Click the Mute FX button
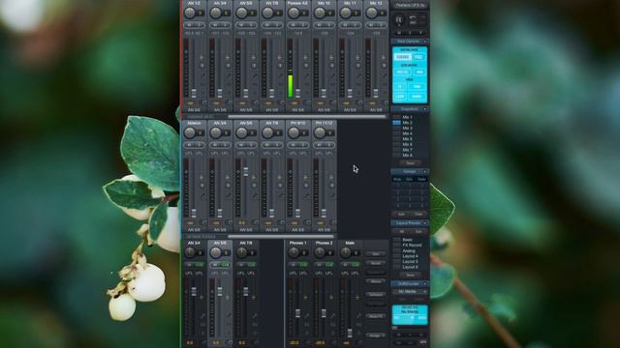 coord(375,316)
